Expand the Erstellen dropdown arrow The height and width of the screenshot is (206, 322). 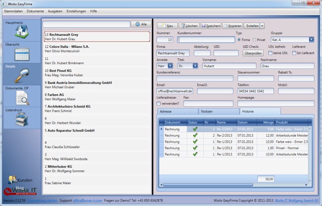point(262,26)
